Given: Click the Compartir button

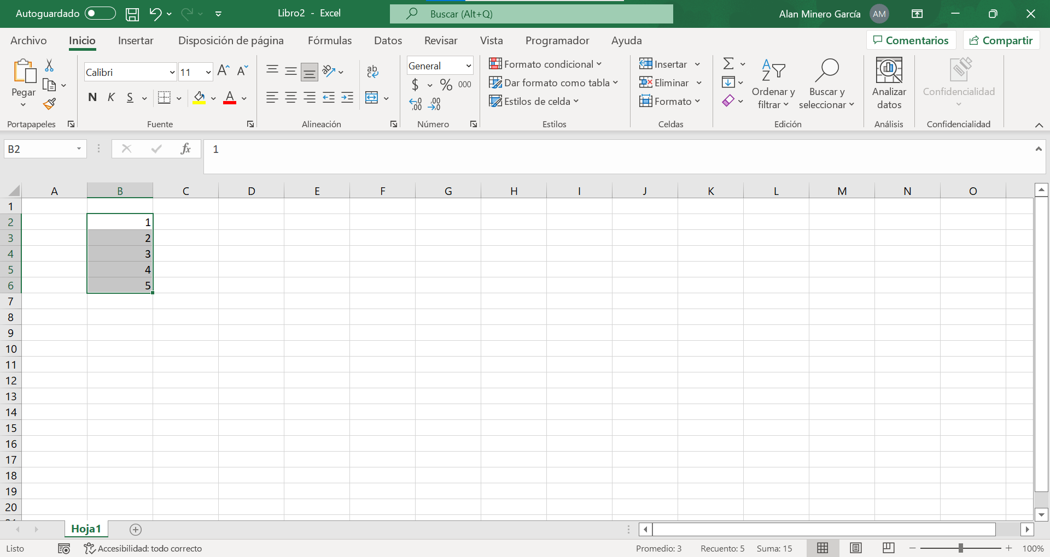Looking at the screenshot, I should [1001, 40].
